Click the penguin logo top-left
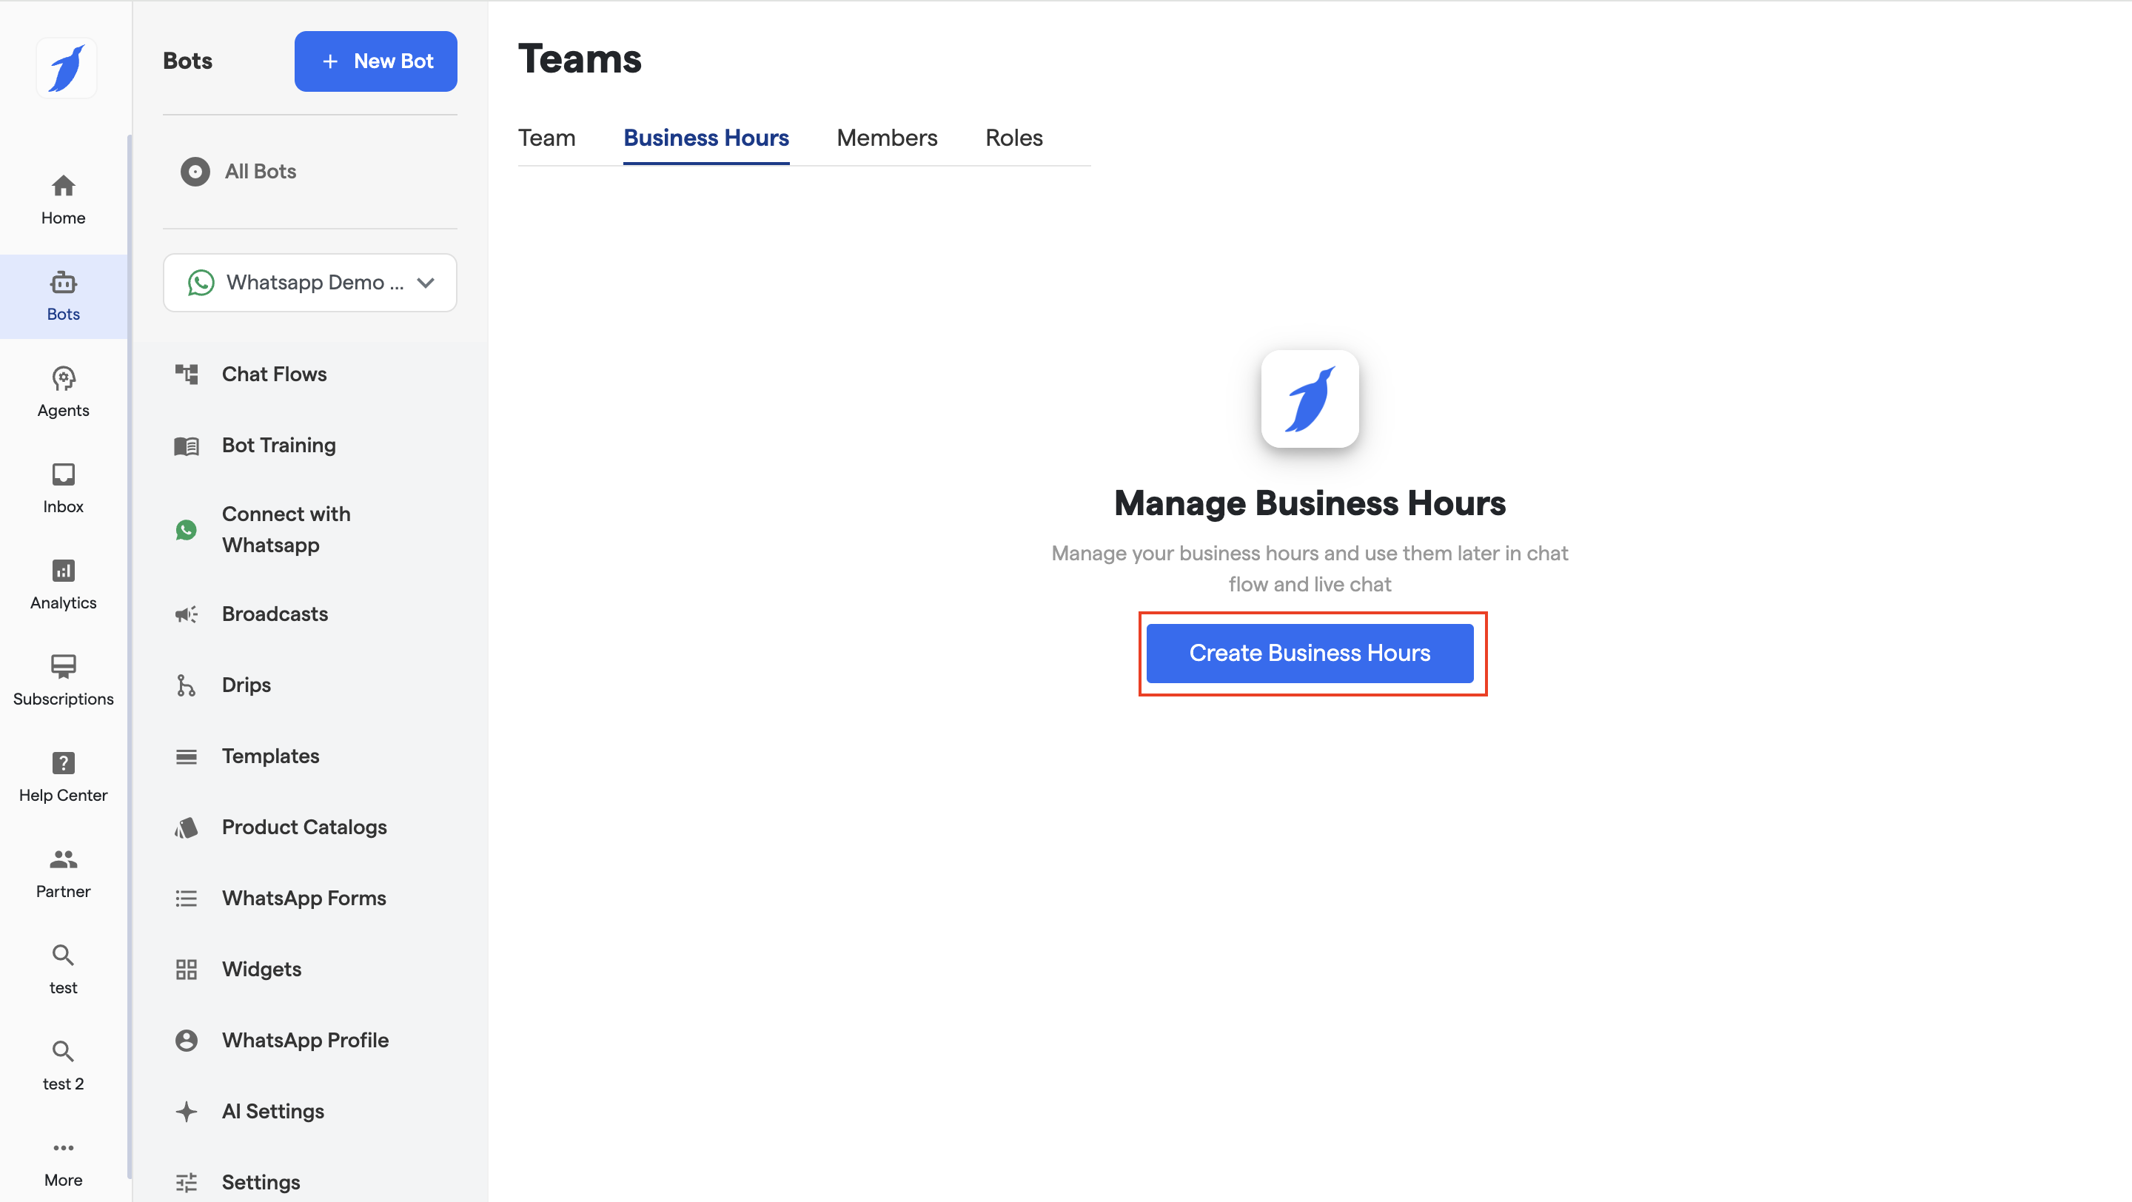Screen dimensions: 2132x1202 tap(66, 68)
